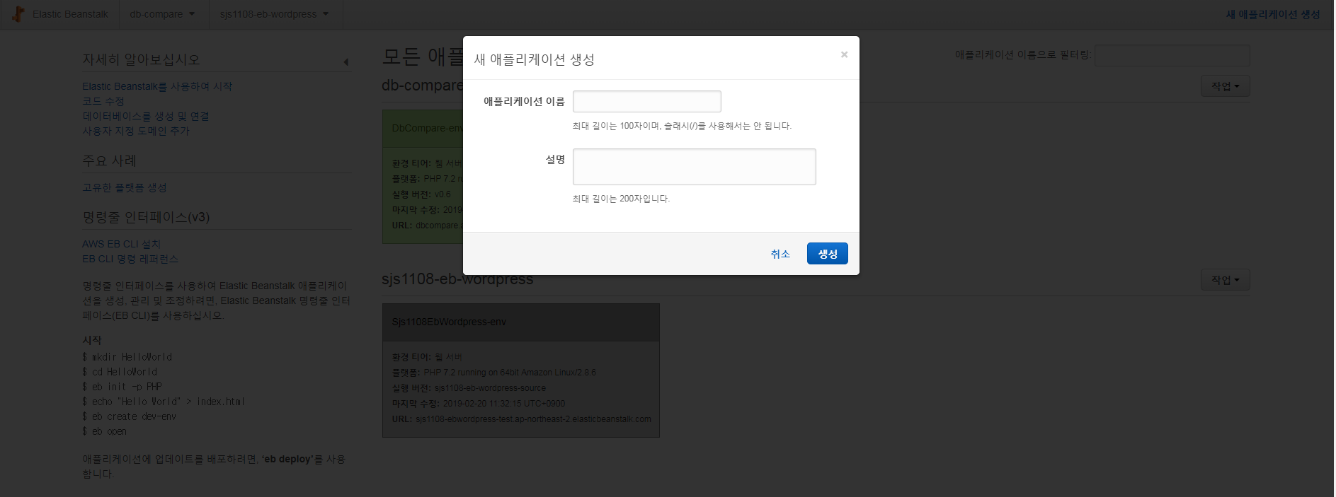Click the Sjs1108EbWordpress-env environment header

(520, 322)
